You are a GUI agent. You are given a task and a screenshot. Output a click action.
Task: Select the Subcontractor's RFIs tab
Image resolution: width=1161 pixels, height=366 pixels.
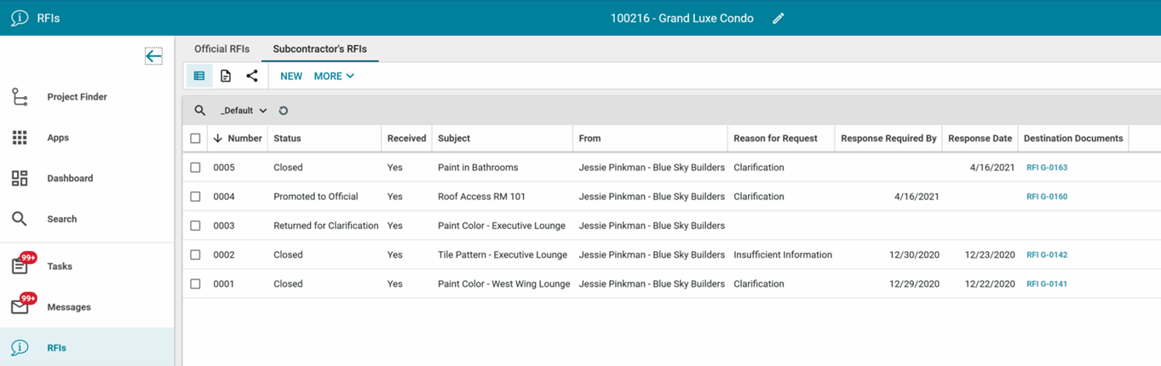point(319,49)
